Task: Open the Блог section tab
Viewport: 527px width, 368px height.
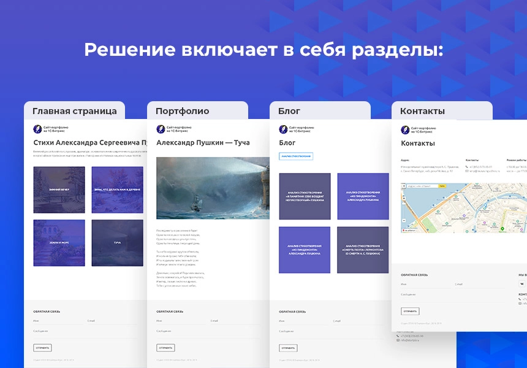Action: [x=320, y=110]
